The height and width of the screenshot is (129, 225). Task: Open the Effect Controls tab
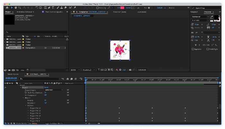(x=54, y=12)
